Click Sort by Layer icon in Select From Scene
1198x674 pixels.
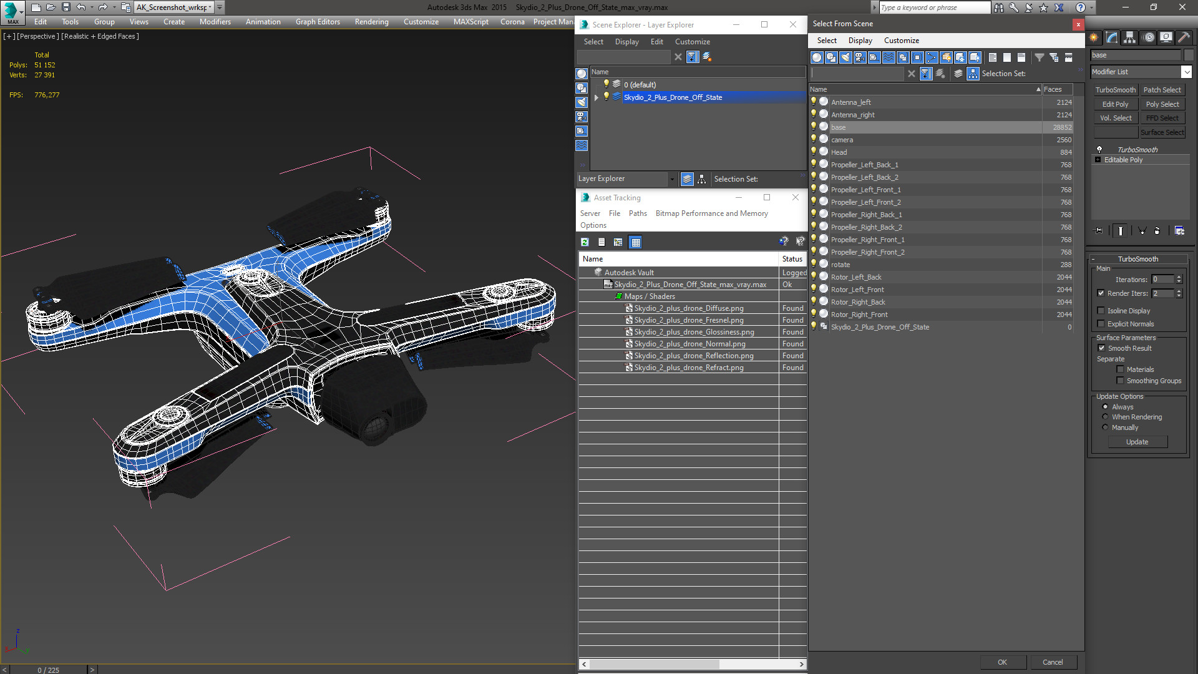(x=958, y=74)
